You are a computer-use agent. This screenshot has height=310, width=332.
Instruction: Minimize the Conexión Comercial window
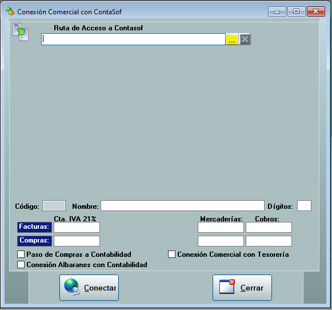pos(277,11)
